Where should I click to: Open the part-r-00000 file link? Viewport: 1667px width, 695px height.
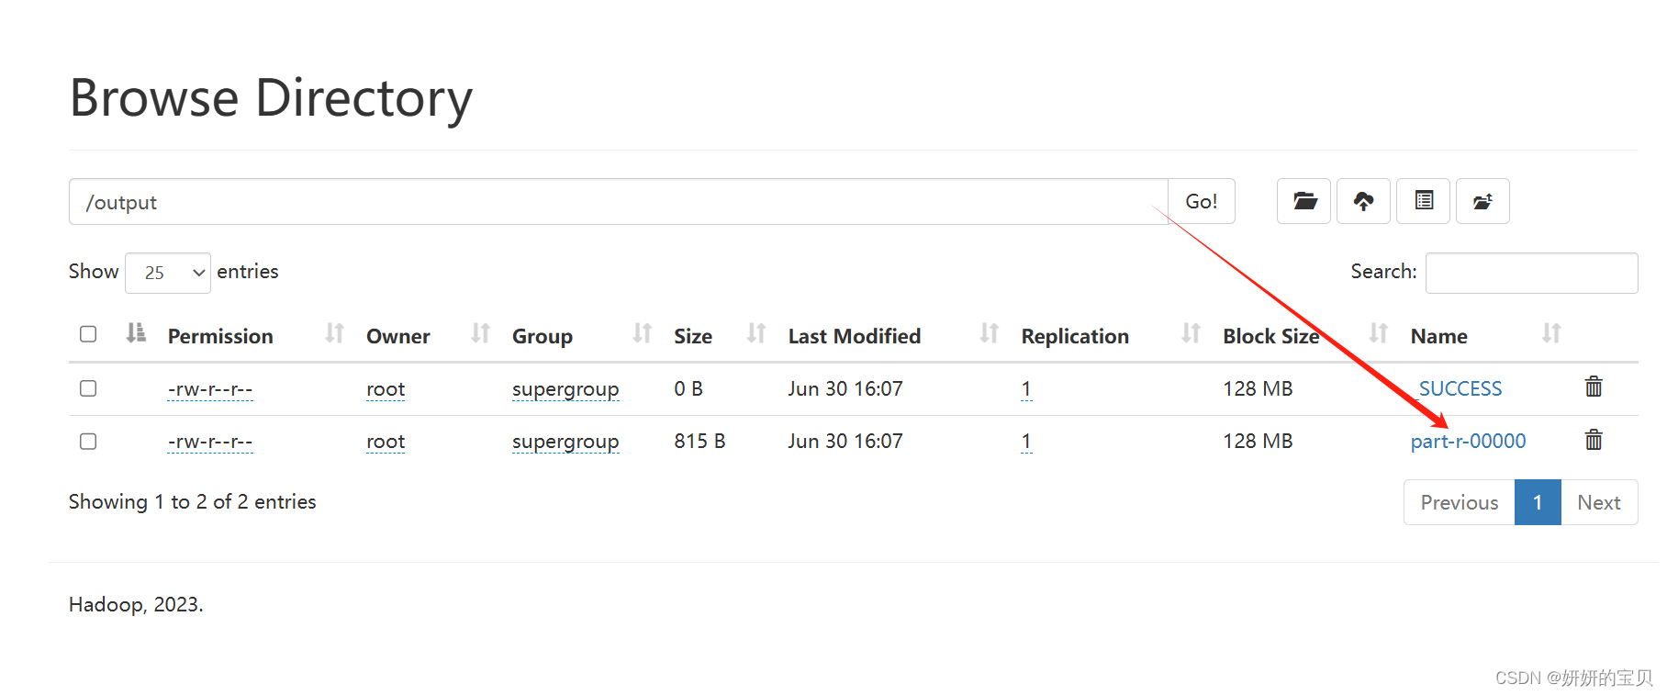point(1468,442)
